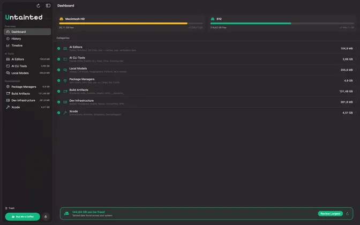Uncheck the Package Managers category checkmark

click(58, 80)
